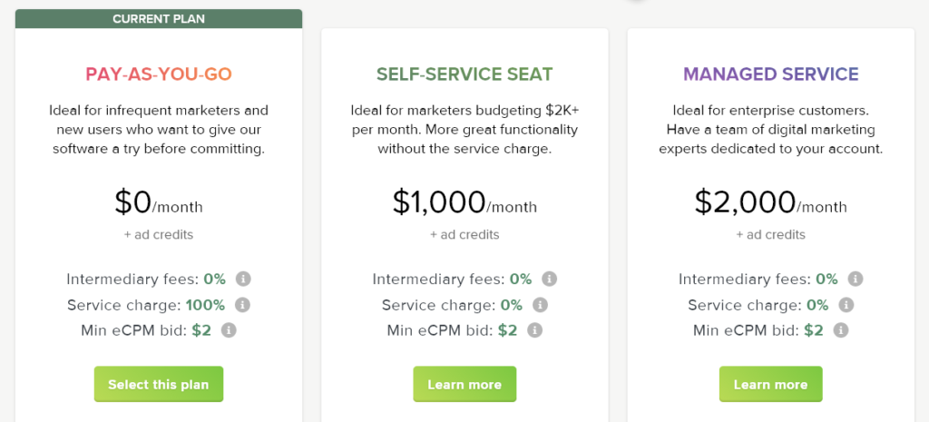929x422 pixels.
Task: Click info icon for Self-Service Seat Intermediary fees
Action: click(x=549, y=279)
